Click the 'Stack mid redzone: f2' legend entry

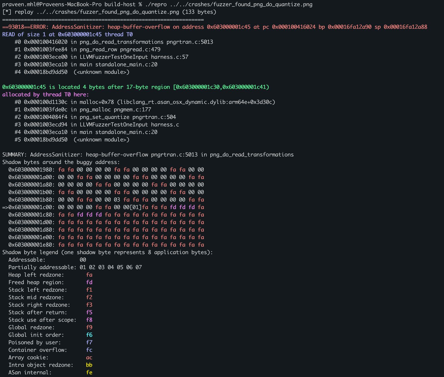50,297
